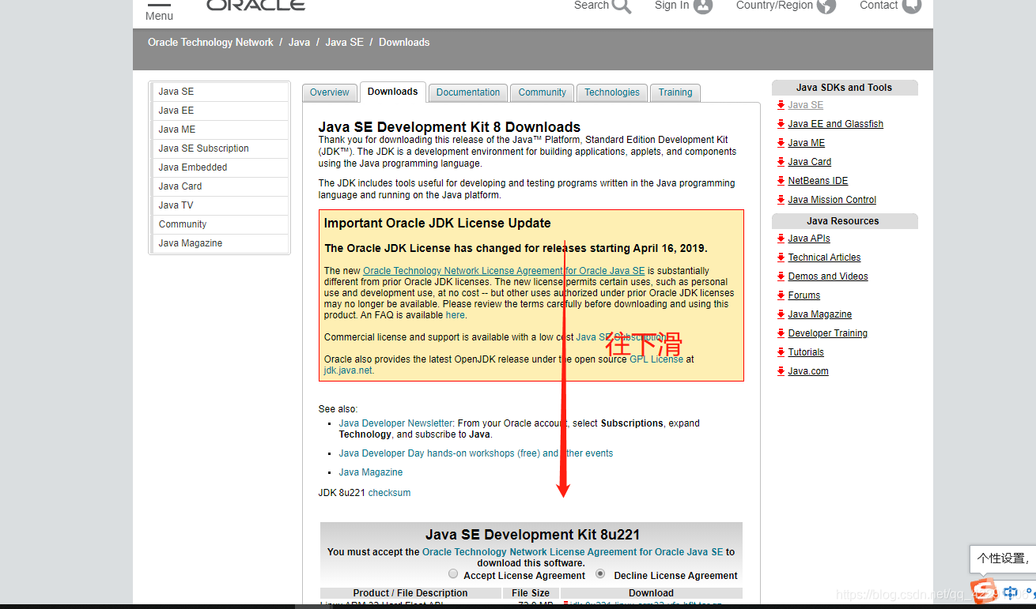Open the jdk.java.net link

tap(347, 370)
